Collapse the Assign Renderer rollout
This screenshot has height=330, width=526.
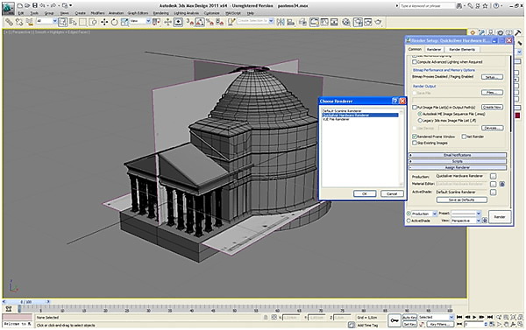458,167
